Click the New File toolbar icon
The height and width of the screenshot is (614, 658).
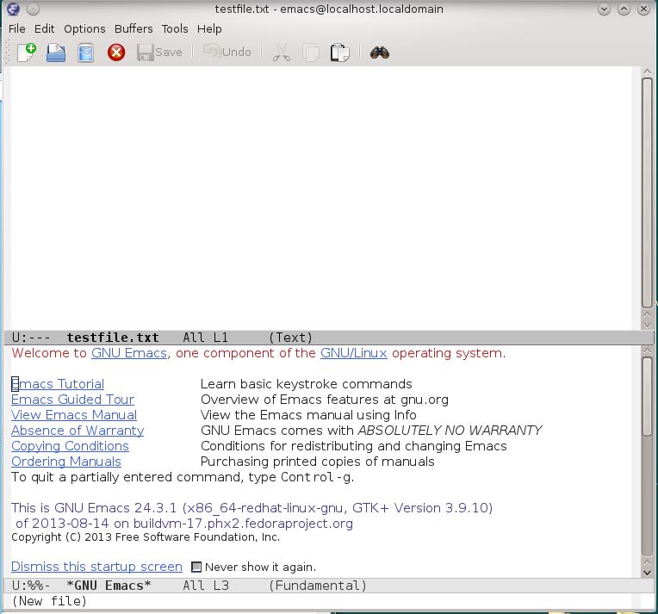27,53
